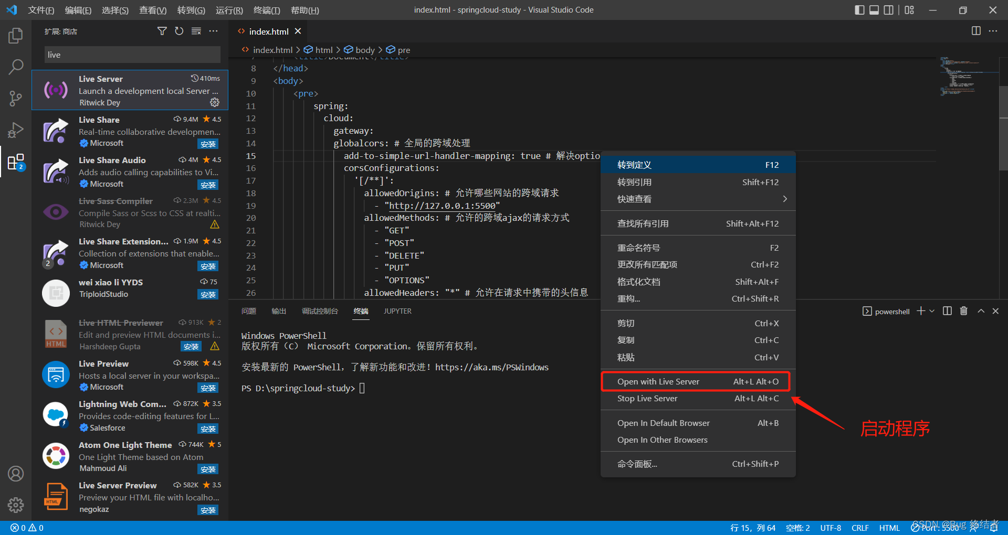1008x535 pixels.
Task: Open the 查看(V) menu
Action: (x=153, y=10)
